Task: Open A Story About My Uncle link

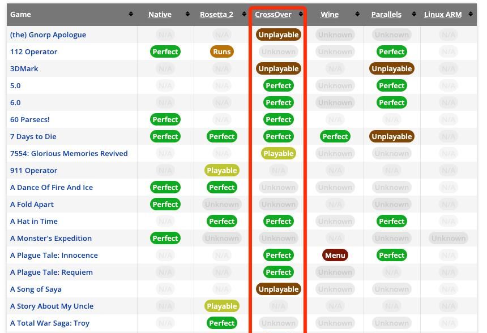Action: [52, 306]
